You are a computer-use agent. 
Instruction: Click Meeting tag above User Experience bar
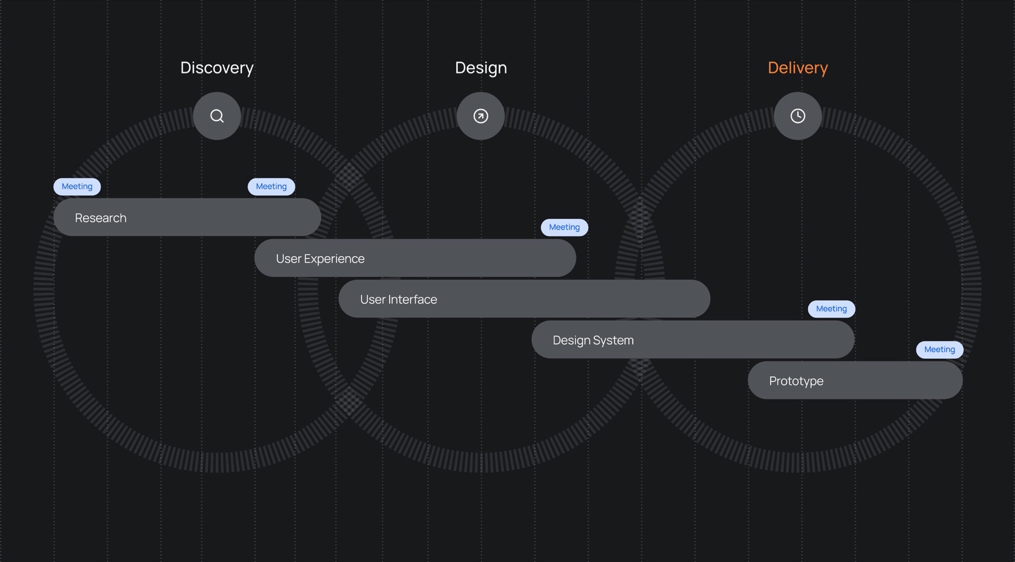[x=564, y=227]
